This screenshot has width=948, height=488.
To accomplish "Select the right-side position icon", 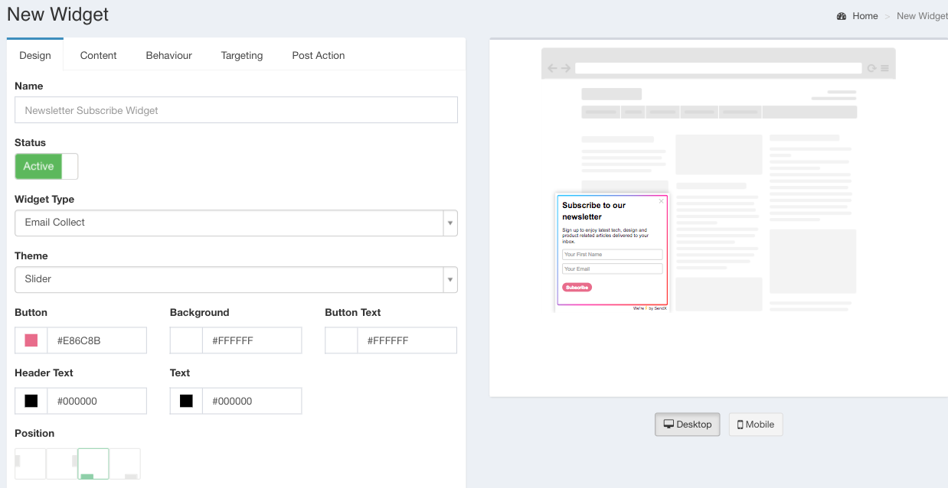I will click(x=62, y=464).
